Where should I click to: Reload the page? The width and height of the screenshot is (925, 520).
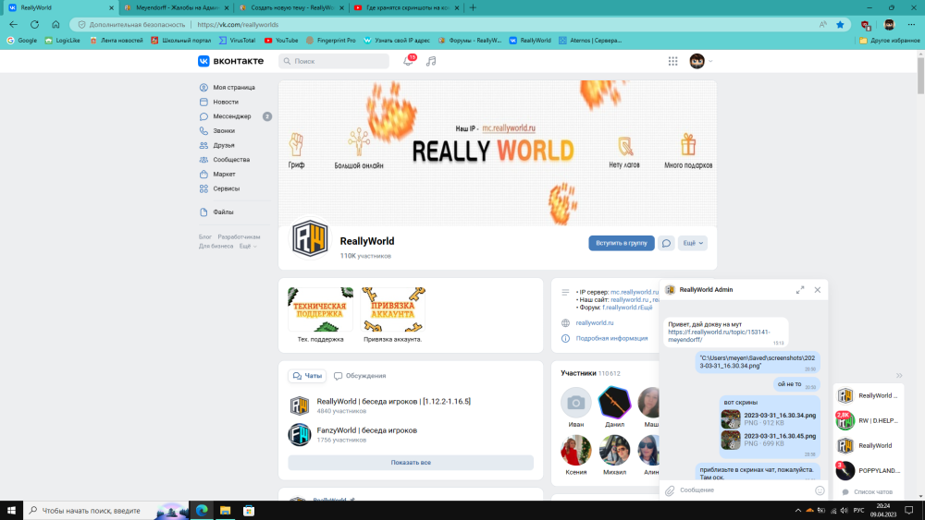pyautogui.click(x=35, y=24)
